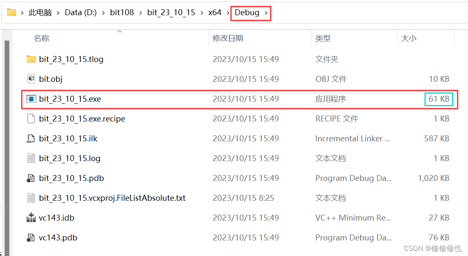Screen dimensions: 468x256
Task: Click the left navigation pane scrollbar
Action: pyautogui.click(x=7, y=147)
